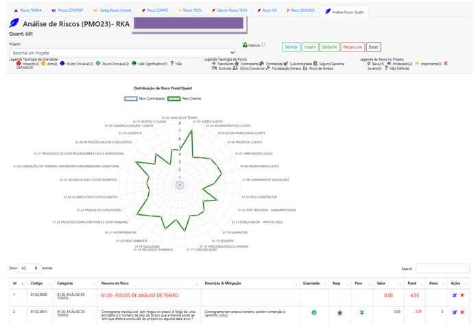Toggle 'Pelo Contratado' chart legend series
This screenshot has height=333, width=476.
point(151,99)
